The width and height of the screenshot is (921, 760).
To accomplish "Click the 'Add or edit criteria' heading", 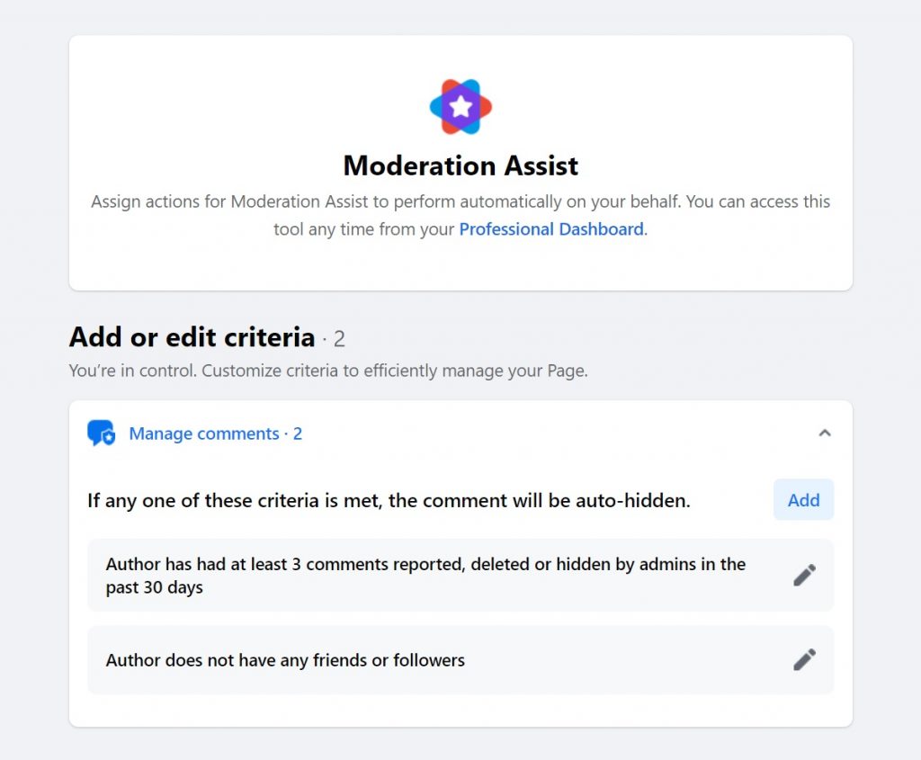I will [192, 337].
